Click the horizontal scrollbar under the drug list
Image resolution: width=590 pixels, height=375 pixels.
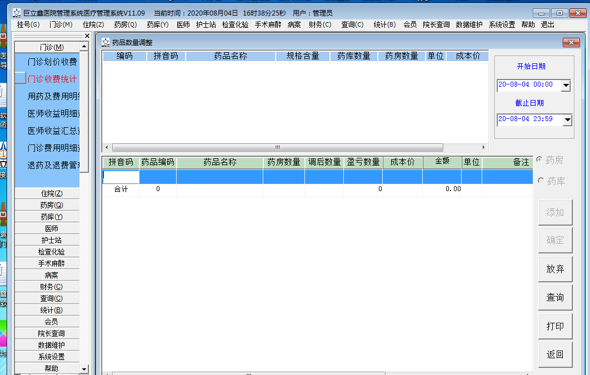(x=278, y=148)
